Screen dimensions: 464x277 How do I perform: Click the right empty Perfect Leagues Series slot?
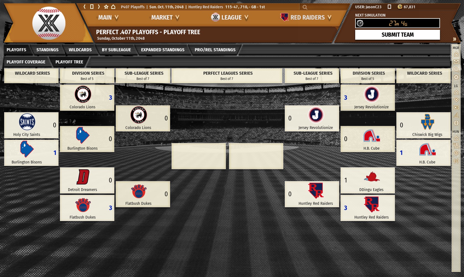point(256,156)
